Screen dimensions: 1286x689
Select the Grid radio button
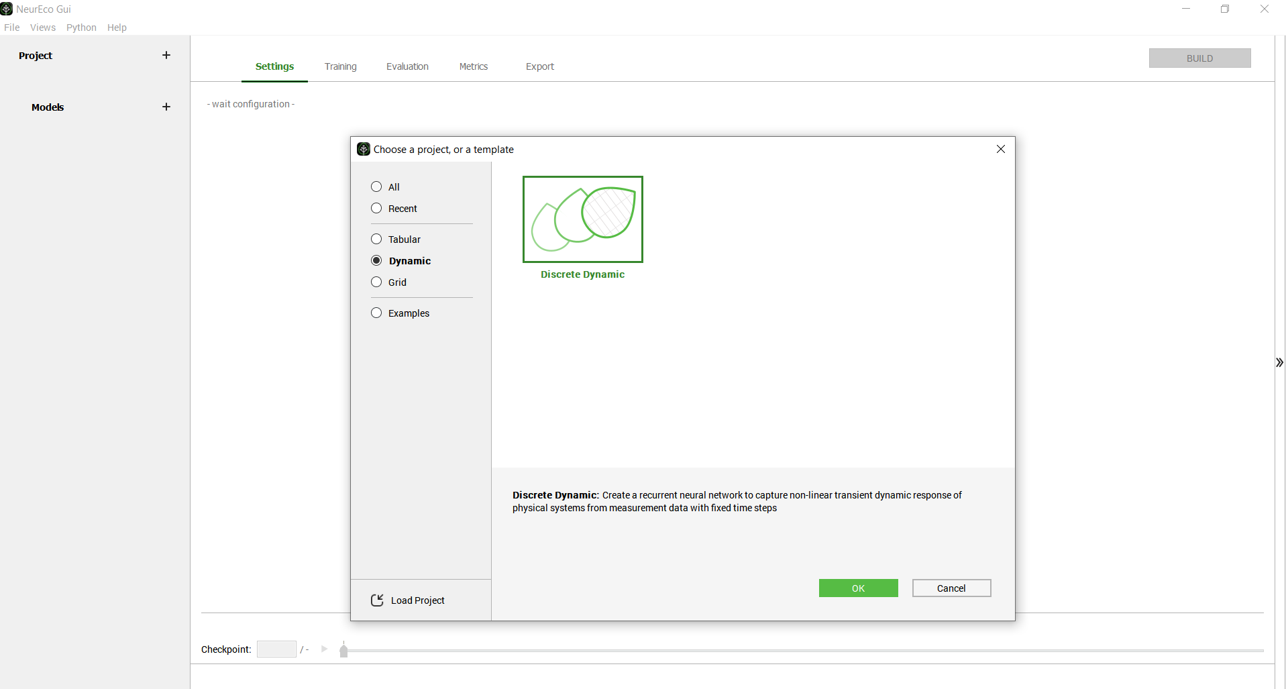pos(376,282)
